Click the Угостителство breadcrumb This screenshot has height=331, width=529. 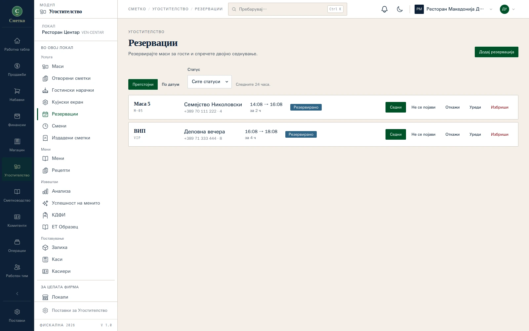click(170, 9)
